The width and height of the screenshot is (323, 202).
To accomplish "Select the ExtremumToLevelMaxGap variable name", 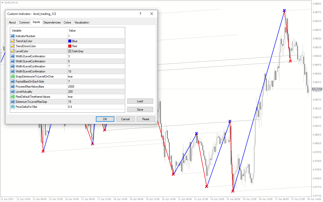I will coord(31,102).
